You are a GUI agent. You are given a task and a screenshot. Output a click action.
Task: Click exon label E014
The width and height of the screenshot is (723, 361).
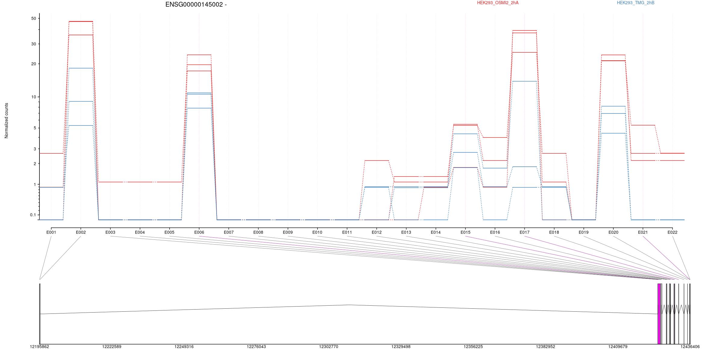pos(436,232)
